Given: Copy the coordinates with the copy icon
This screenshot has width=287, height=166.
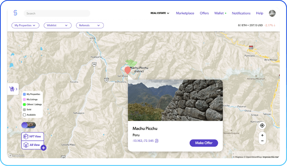Looking at the screenshot, I should (157, 141).
